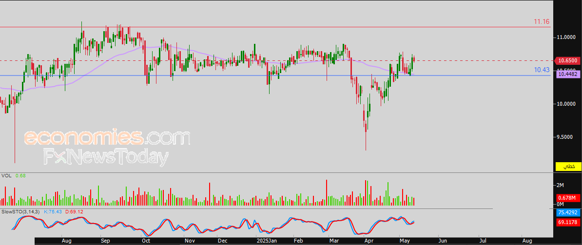Click the K:75.43 stochastic reading
This screenshot has width=582, height=245.
point(53,212)
